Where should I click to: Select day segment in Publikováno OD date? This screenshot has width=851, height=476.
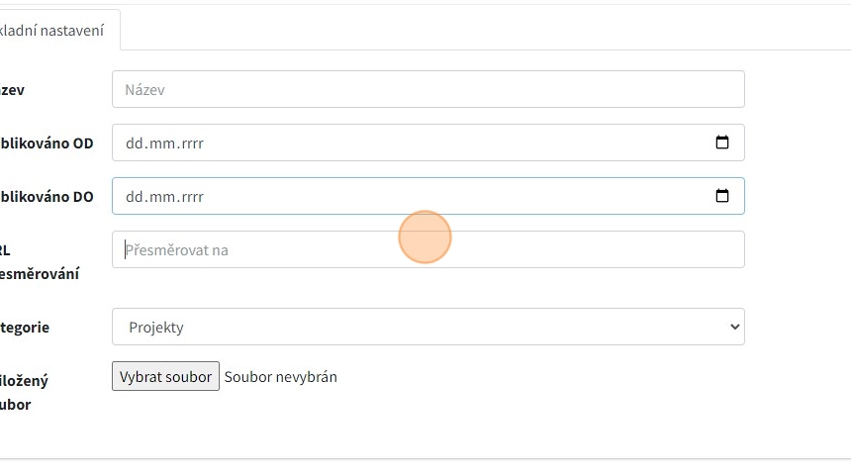click(x=134, y=143)
